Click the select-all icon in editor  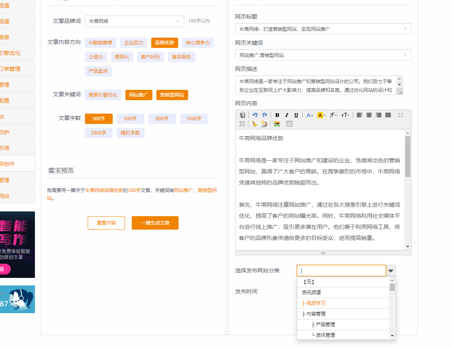[242, 124]
